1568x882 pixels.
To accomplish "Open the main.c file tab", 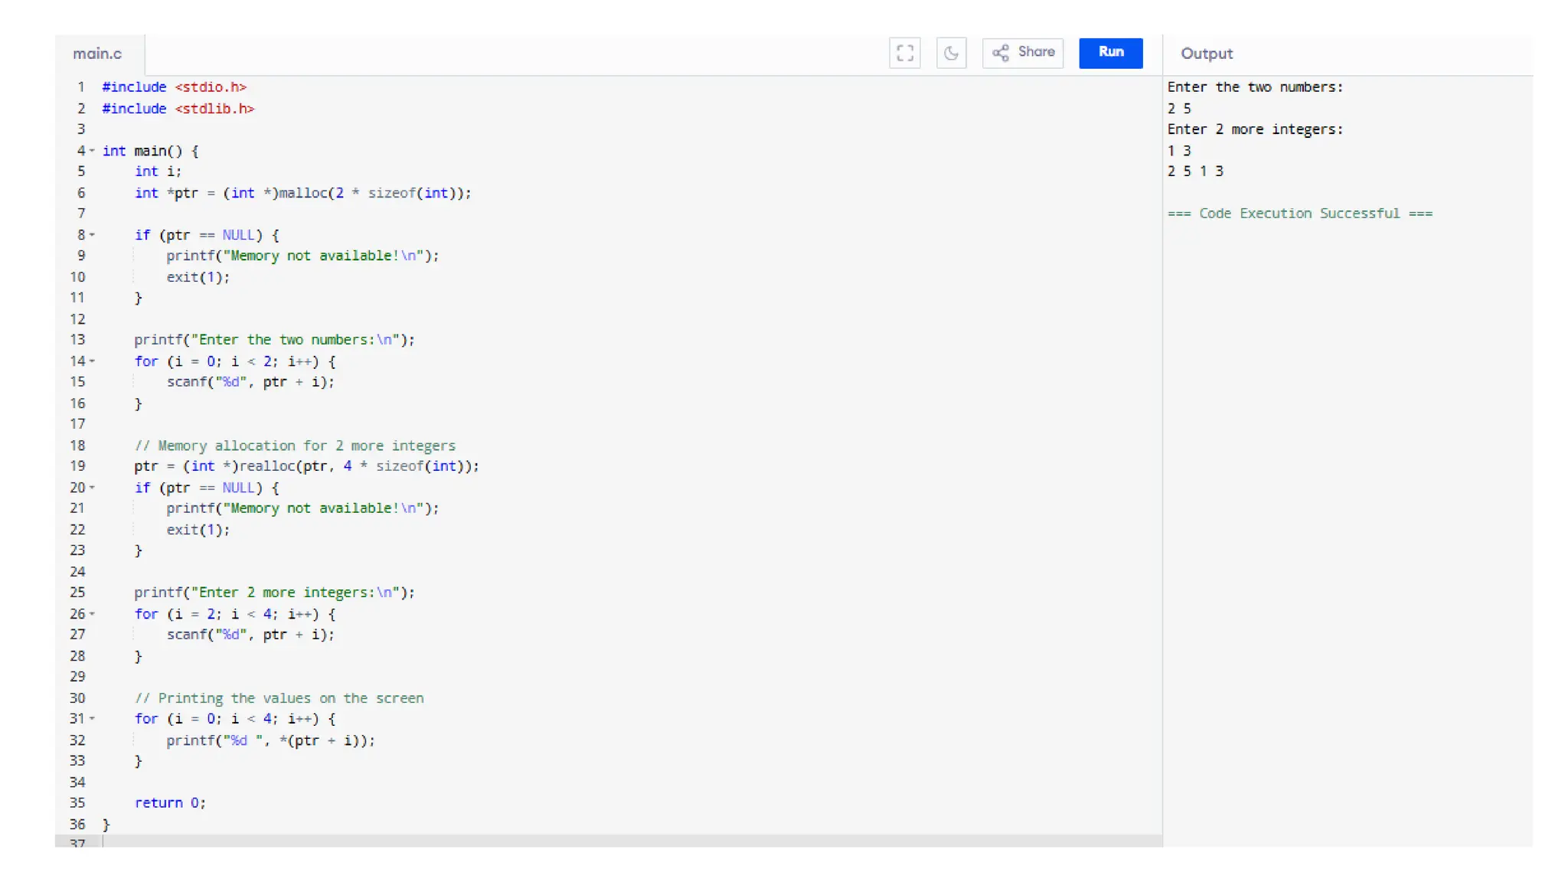I will click(x=98, y=54).
